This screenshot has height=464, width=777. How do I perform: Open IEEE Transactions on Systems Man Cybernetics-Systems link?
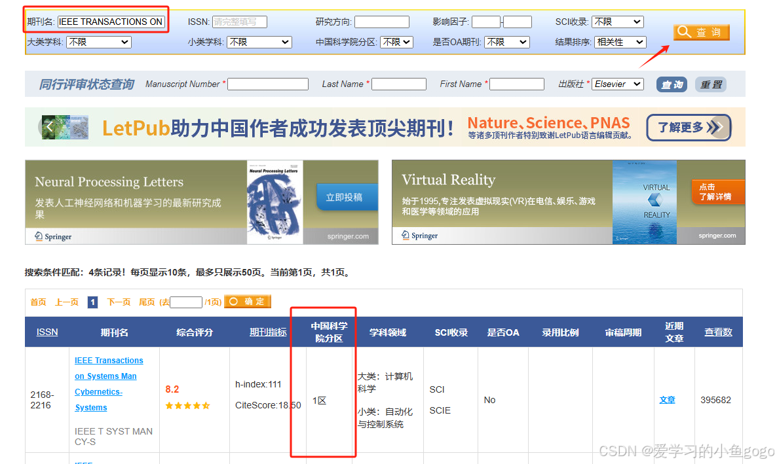[109, 384]
